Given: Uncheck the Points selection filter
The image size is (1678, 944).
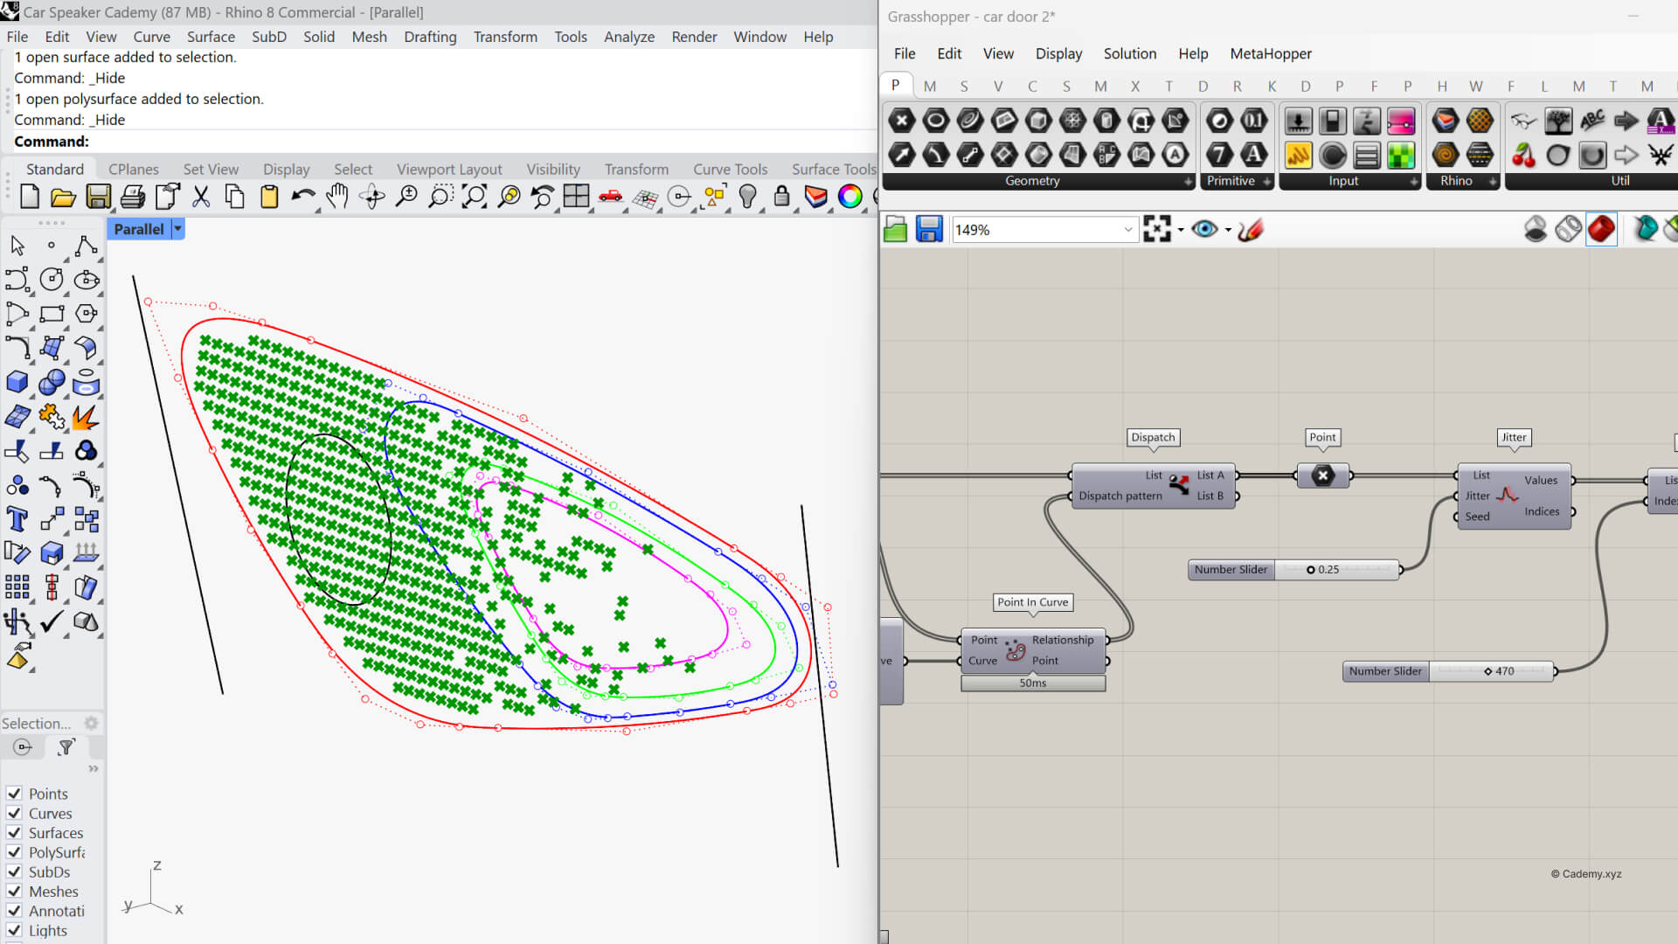Looking at the screenshot, I should 14,794.
